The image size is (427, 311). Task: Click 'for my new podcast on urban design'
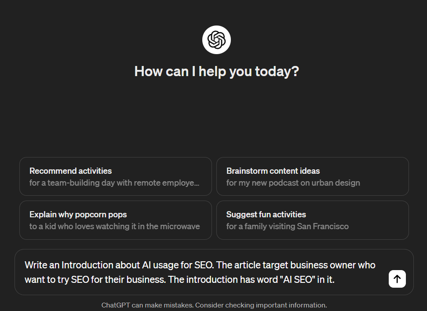coord(293,183)
